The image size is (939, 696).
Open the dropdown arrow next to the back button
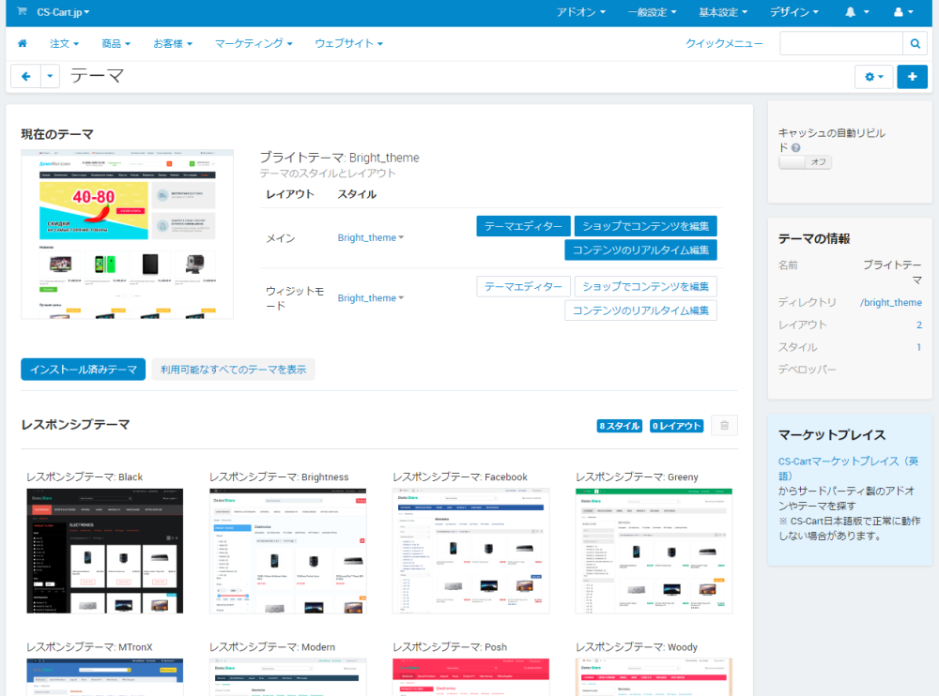point(50,76)
